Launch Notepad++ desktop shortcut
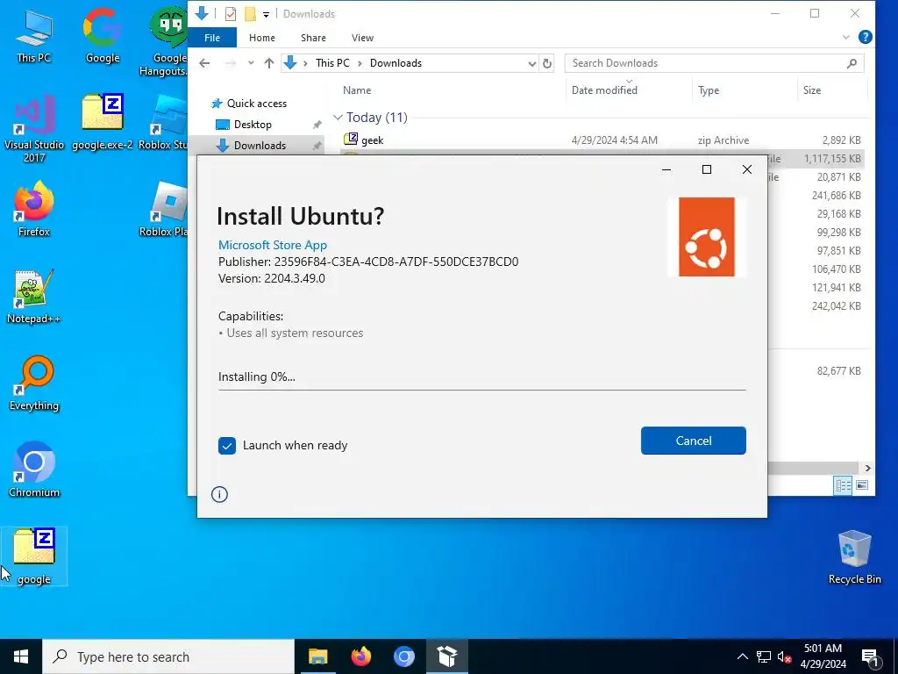Image resolution: width=898 pixels, height=674 pixels. pyautogui.click(x=34, y=297)
